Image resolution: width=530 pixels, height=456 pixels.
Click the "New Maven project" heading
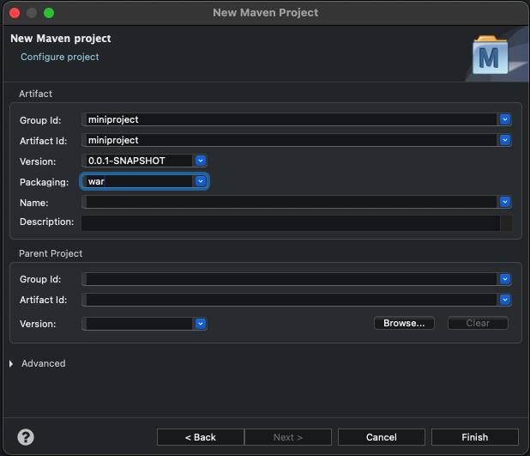click(61, 39)
